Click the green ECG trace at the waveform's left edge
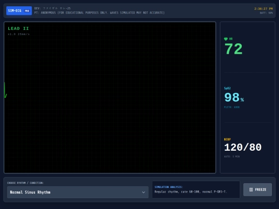Image resolution: width=279 pixels, height=209 pixels. click(x=5, y=90)
